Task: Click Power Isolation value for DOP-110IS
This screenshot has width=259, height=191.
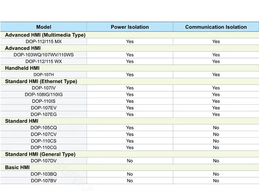Action: (129, 101)
